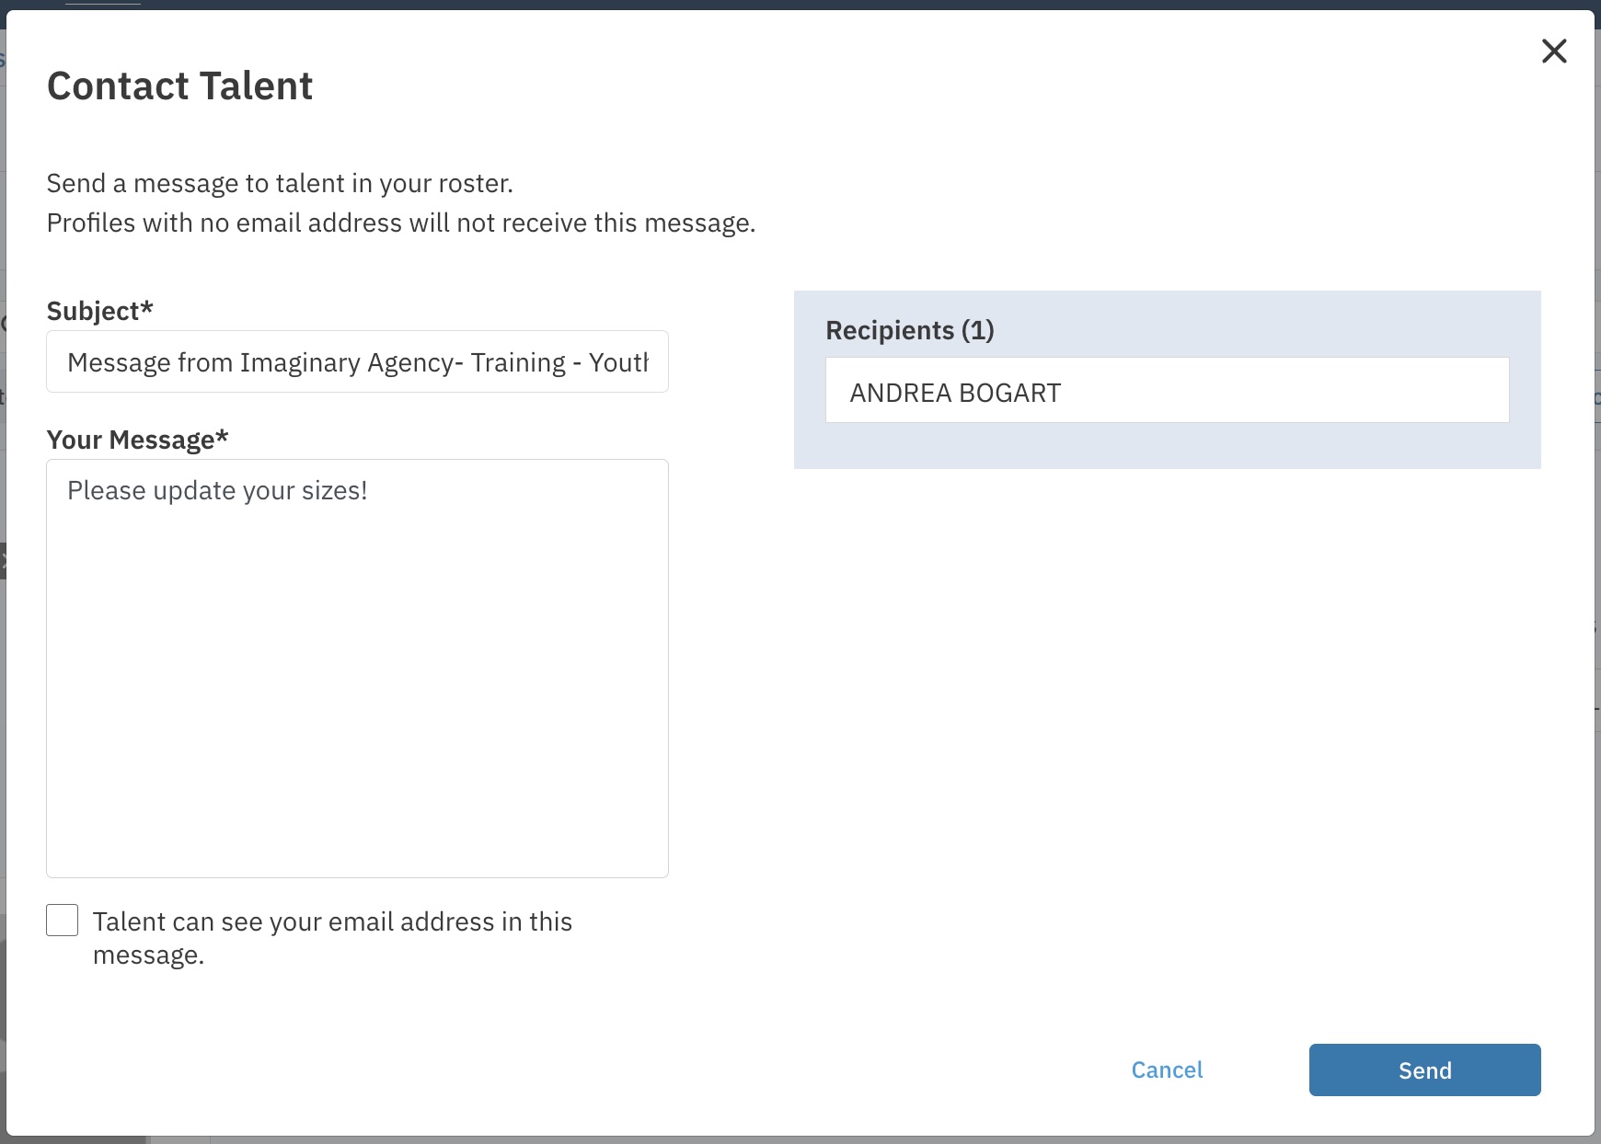The image size is (1601, 1144).
Task: Click the 'Send a message to talent' description
Action: click(x=280, y=184)
